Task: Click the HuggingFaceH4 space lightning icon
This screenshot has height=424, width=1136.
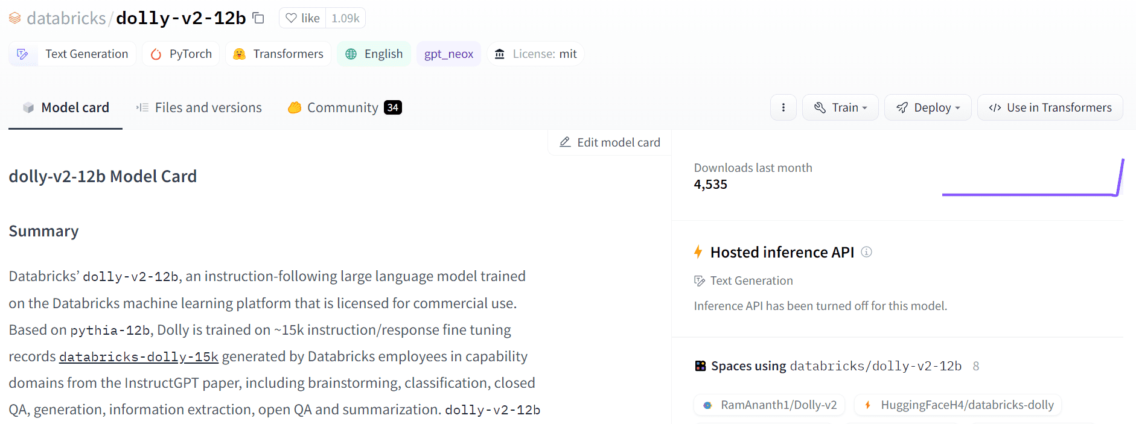Action: 868,405
